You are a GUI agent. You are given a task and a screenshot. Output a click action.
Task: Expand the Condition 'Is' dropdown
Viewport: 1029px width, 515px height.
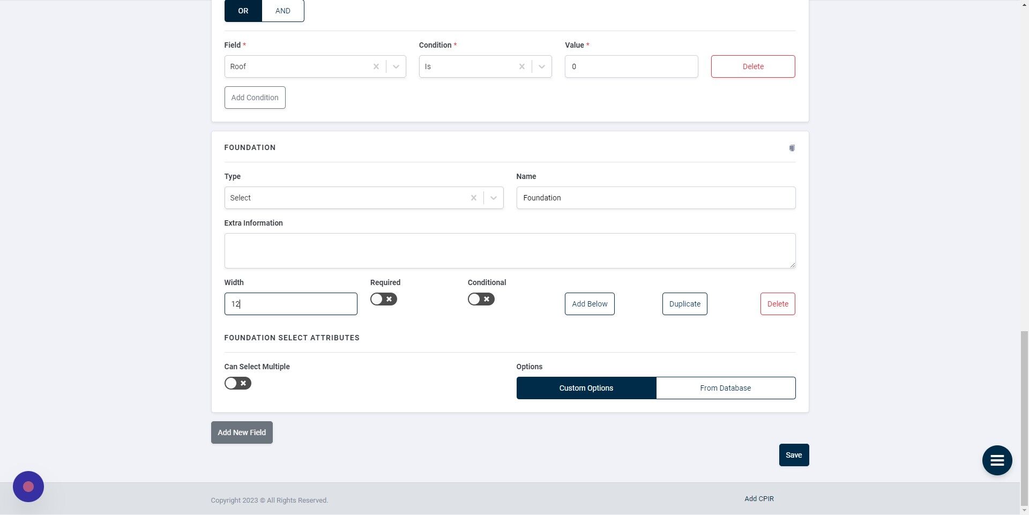click(542, 66)
